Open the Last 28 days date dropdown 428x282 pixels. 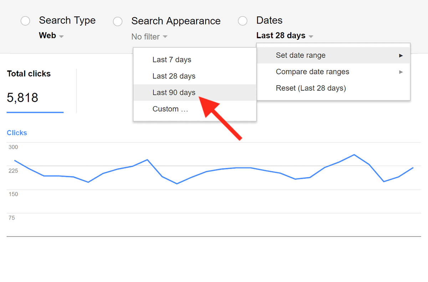[285, 36]
